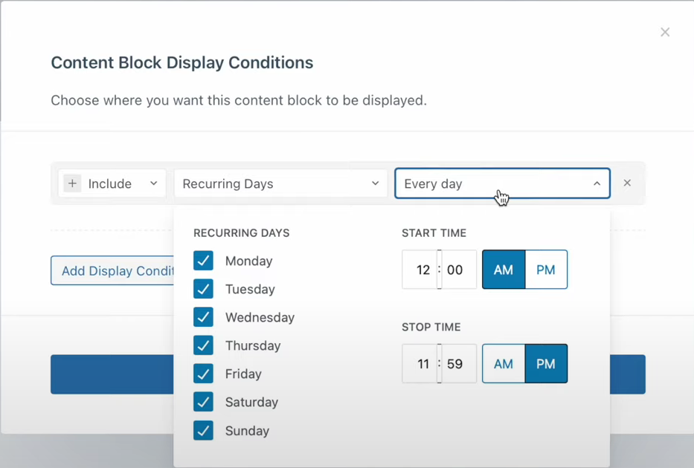
Task: Disable the Thursday checkbox
Action: click(x=203, y=345)
